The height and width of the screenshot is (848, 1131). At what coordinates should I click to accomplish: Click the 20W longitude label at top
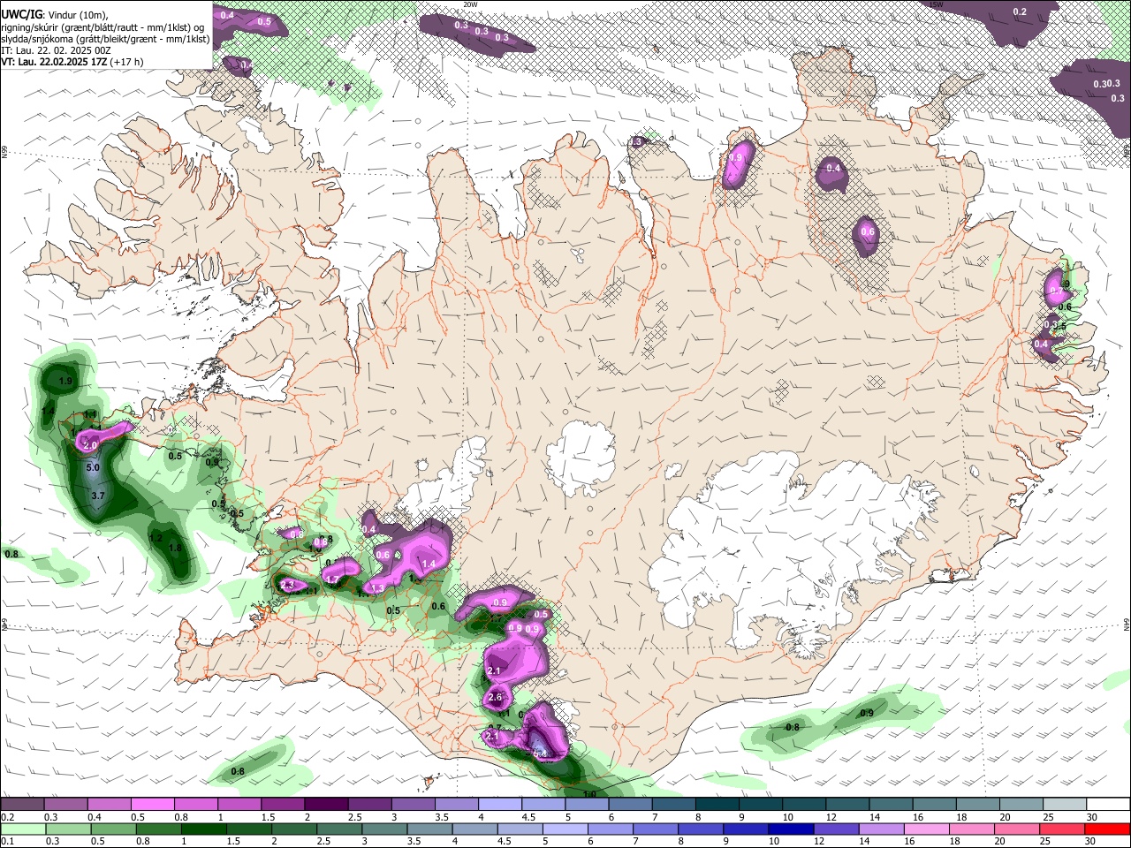point(470,4)
